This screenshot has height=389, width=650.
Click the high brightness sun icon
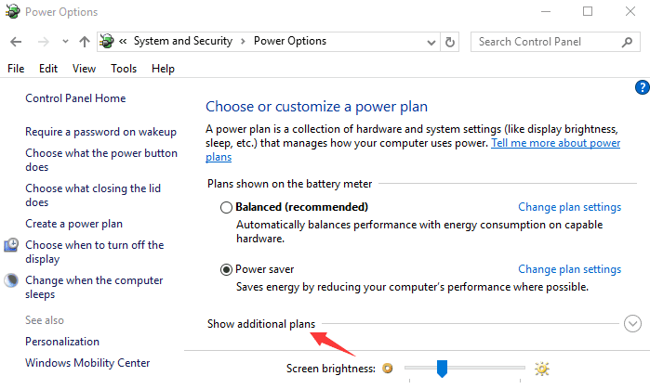(x=542, y=369)
